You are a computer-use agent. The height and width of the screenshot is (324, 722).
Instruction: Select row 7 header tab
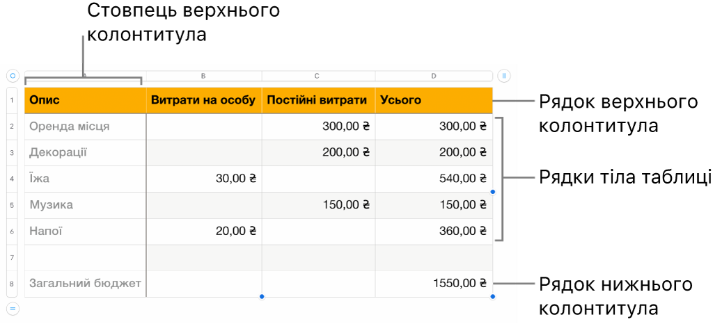coord(12,258)
